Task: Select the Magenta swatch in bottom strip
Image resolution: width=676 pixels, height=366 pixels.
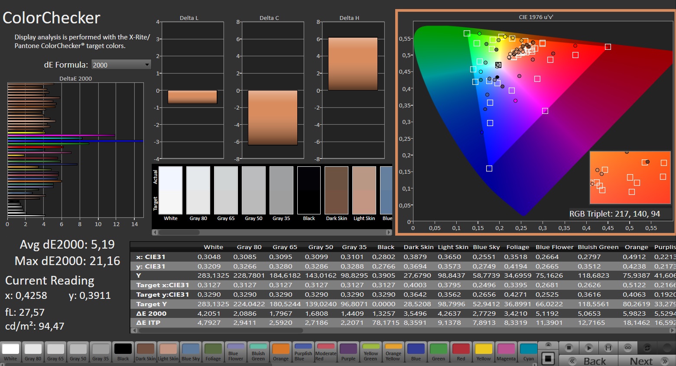Action: click(x=506, y=352)
